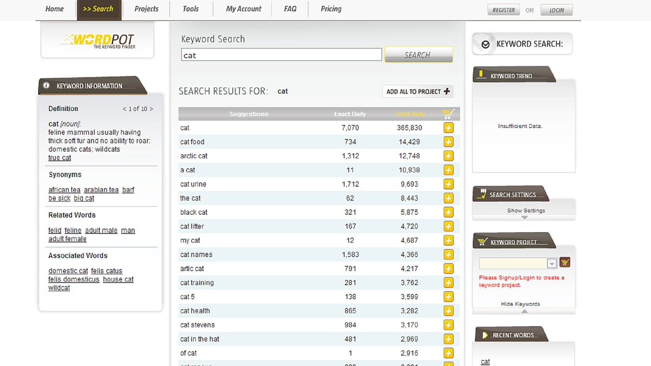Open the Pricing menu item
Screen dimensions: 651x366
coord(330,9)
